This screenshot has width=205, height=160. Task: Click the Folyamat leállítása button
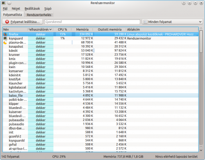coord(23,22)
